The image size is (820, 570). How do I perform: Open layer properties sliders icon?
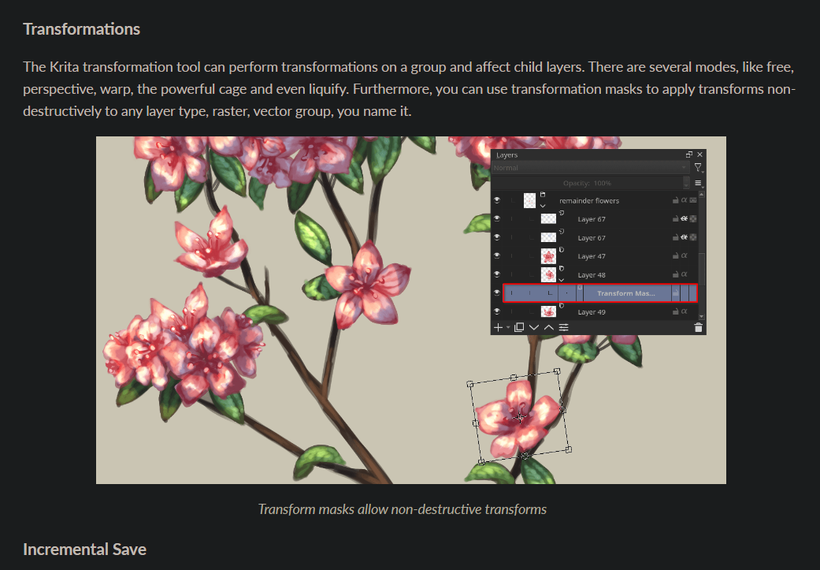point(564,327)
